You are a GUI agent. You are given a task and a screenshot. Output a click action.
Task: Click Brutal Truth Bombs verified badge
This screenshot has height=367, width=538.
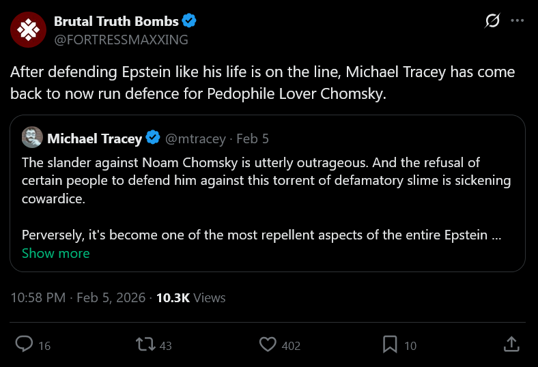pyautogui.click(x=189, y=21)
